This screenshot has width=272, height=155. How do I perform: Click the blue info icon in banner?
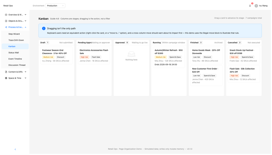[x=44, y=29]
